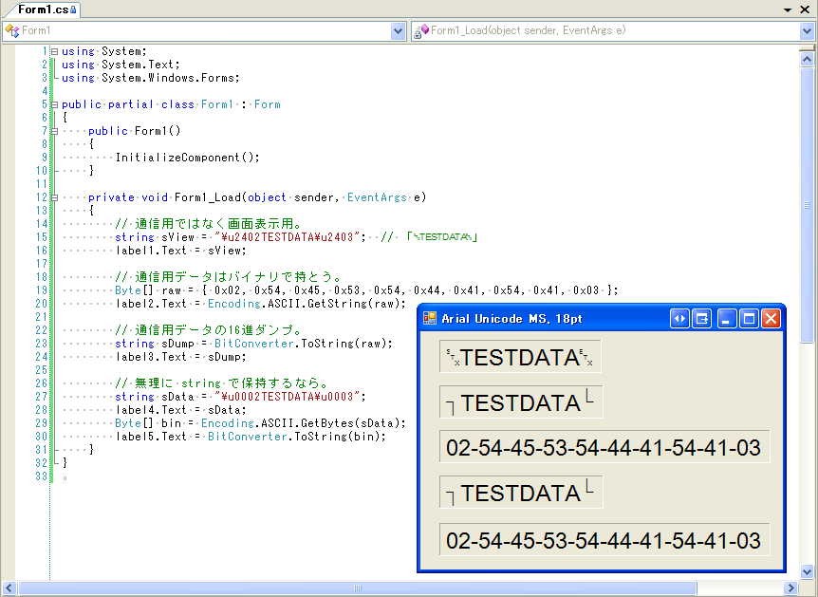818x597 pixels.
Task: Click 'label1.Text = sView;' statement
Action: 180,251
